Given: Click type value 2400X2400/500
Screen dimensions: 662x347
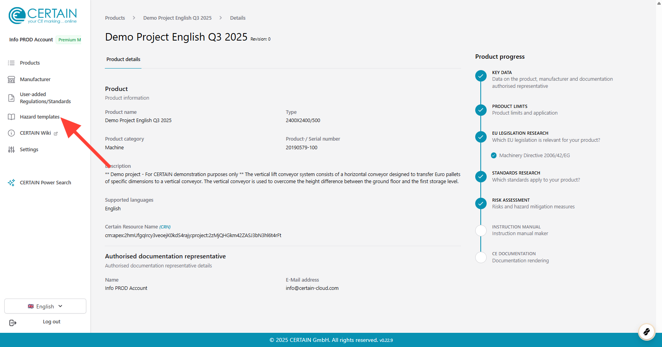Looking at the screenshot, I should coord(303,121).
